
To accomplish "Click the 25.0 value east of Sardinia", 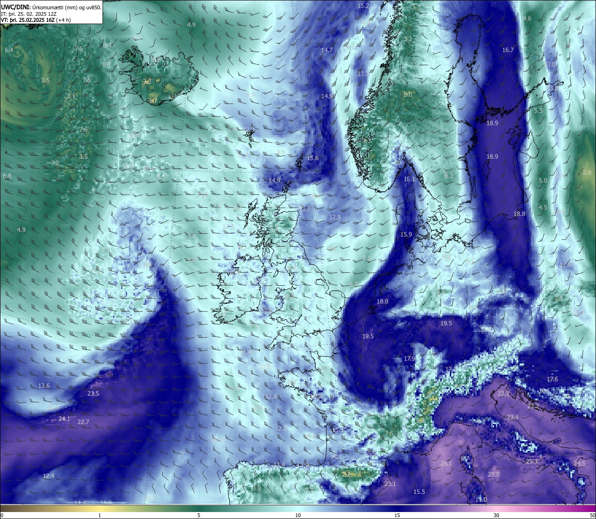I will click(494, 474).
